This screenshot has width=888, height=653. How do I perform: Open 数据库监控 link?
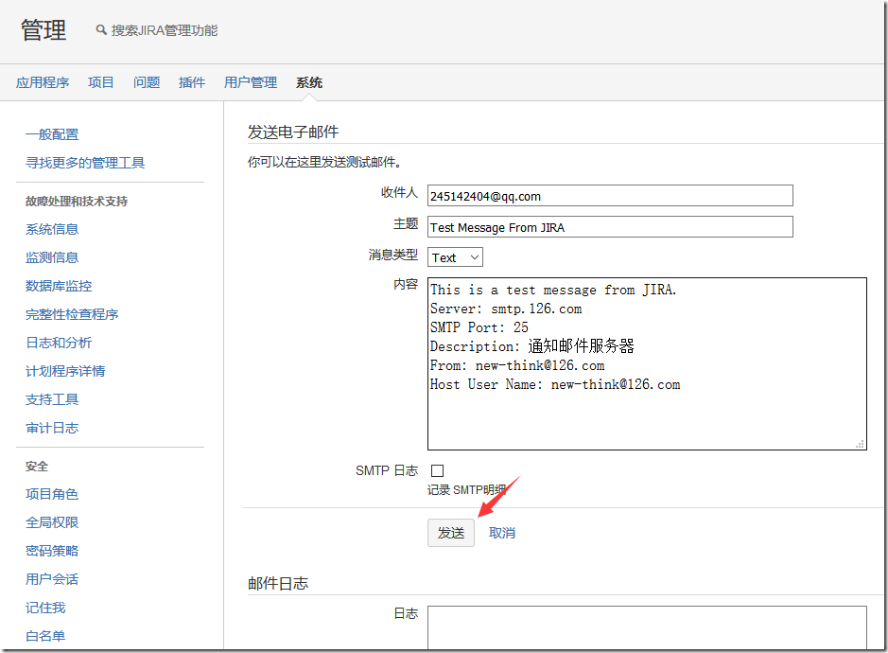[59, 286]
